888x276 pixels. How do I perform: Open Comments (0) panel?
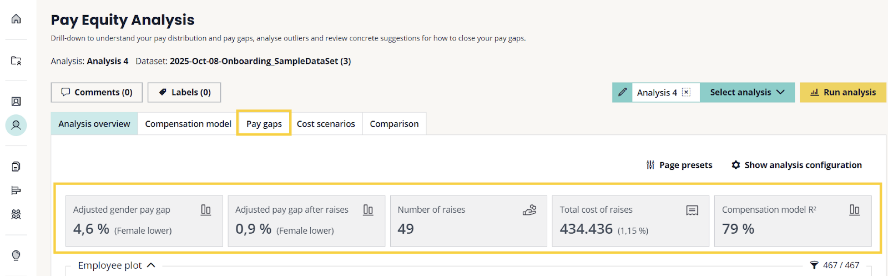[x=97, y=92]
